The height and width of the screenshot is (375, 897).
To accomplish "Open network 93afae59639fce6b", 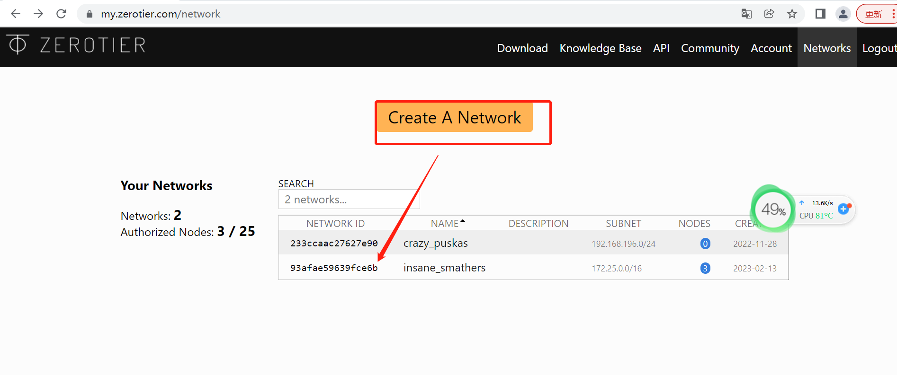I will (334, 268).
